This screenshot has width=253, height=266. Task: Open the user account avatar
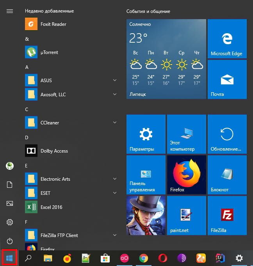(10, 166)
